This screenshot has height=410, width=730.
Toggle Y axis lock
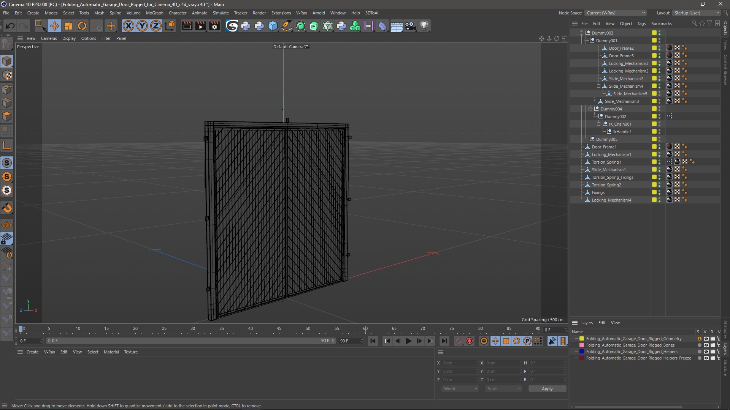click(142, 26)
